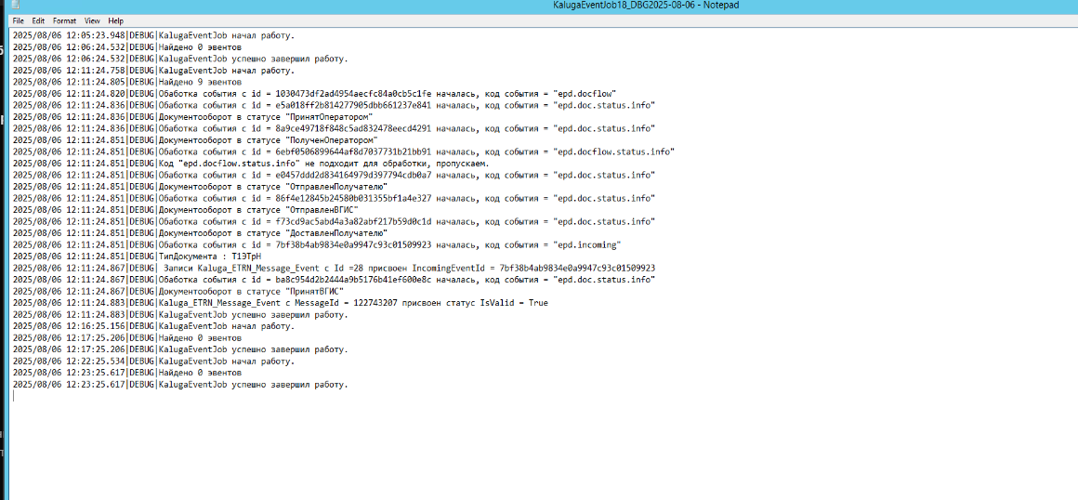Open the File menu
The image size is (1078, 500).
19,21
